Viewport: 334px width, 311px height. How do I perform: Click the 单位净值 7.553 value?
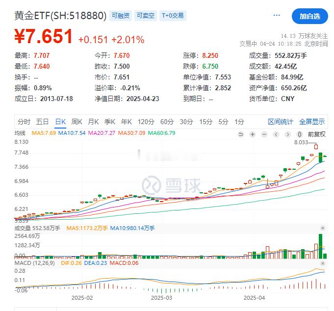point(223,77)
